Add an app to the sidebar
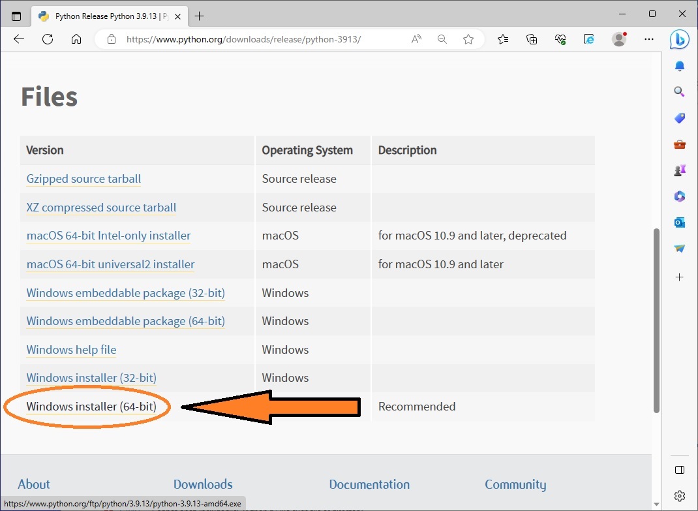 679,277
